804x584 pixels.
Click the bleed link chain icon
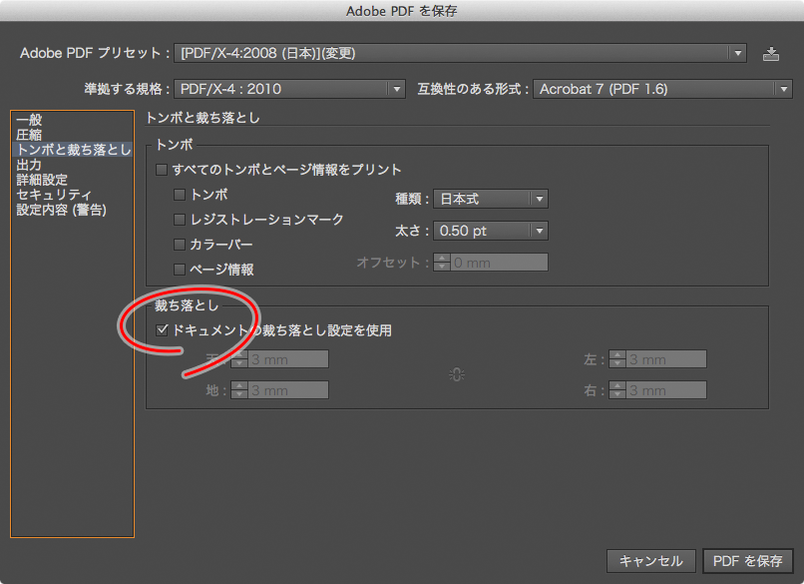click(457, 374)
